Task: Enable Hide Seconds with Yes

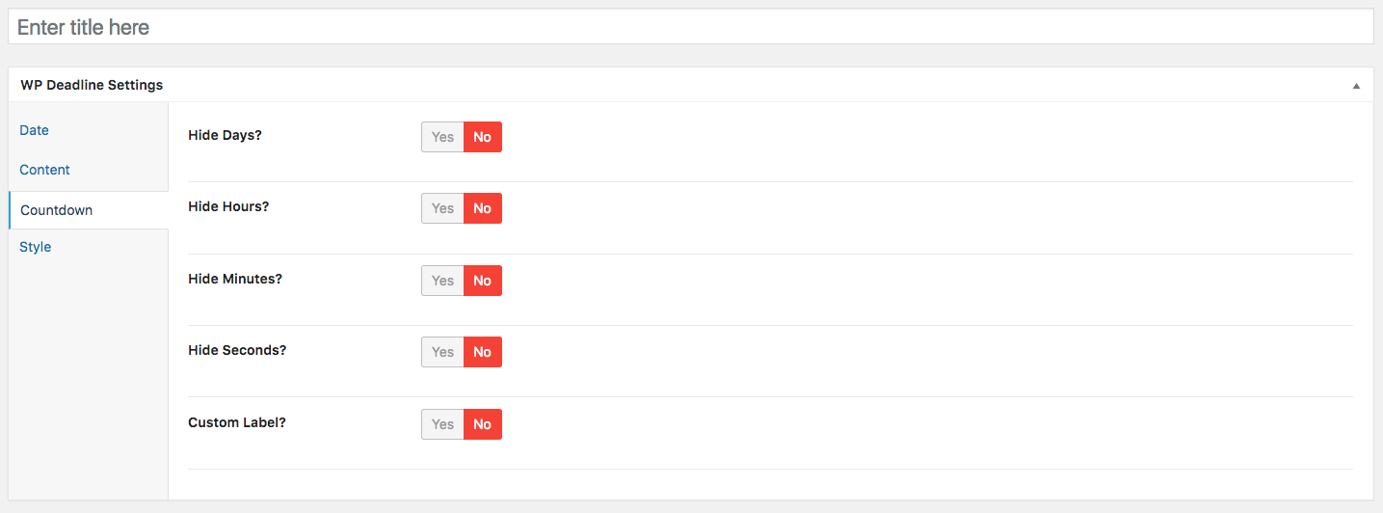Action: (442, 352)
